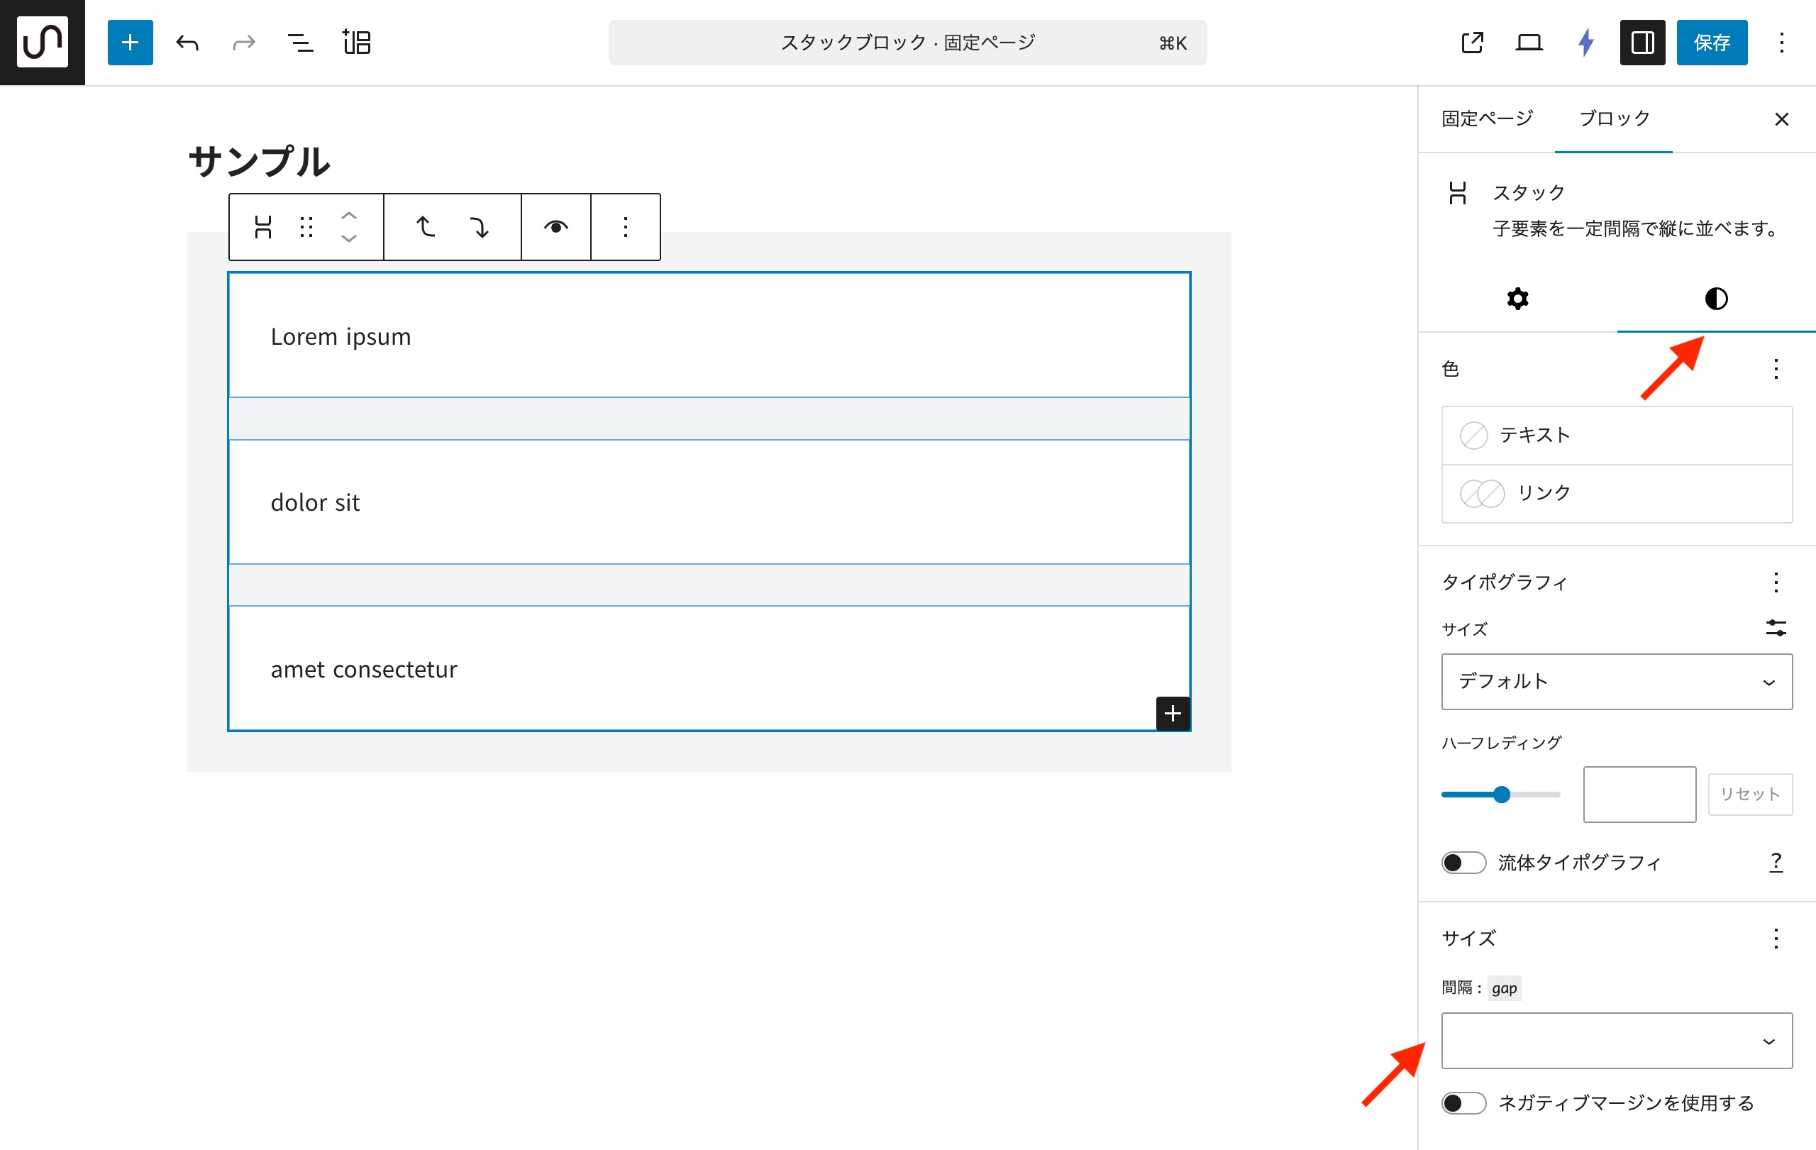Open the サイズ デフォルト dropdown

(x=1616, y=682)
